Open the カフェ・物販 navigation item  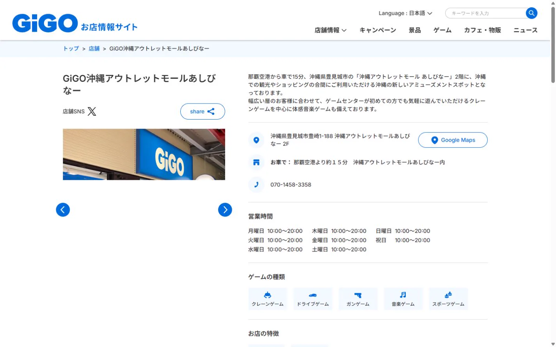(x=483, y=30)
